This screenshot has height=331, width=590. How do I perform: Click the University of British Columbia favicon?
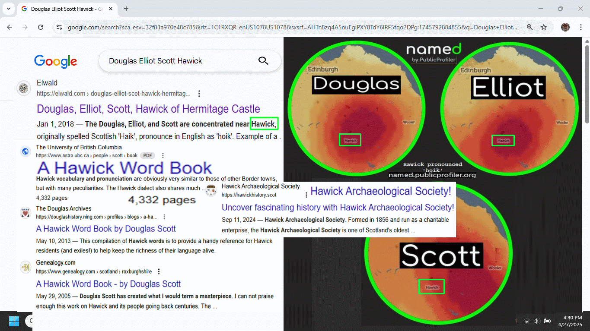25,151
